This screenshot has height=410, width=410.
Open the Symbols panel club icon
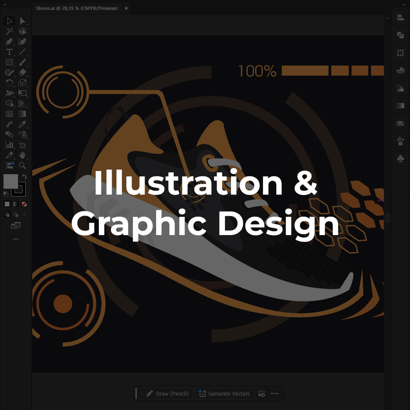pos(400,159)
